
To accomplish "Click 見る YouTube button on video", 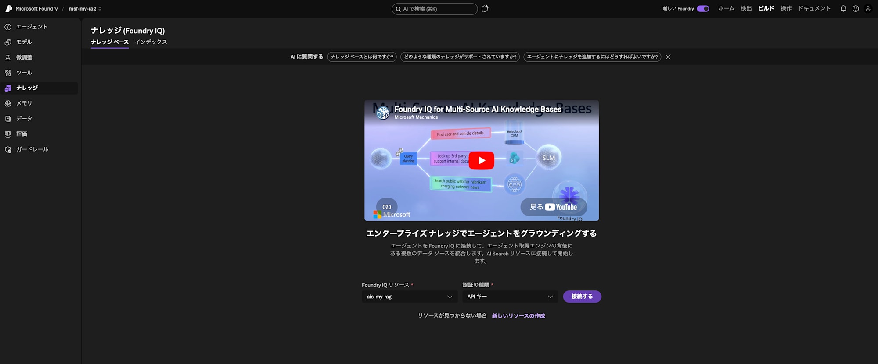I will 554,207.
